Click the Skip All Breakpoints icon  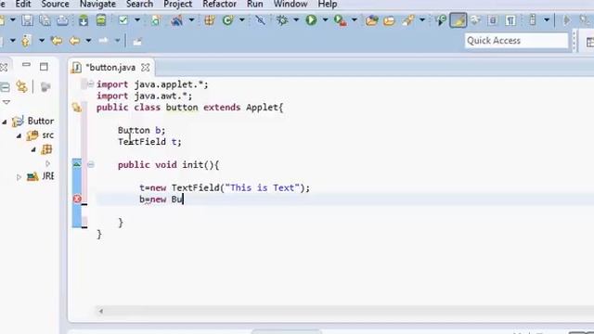pyautogui.click(x=260, y=20)
